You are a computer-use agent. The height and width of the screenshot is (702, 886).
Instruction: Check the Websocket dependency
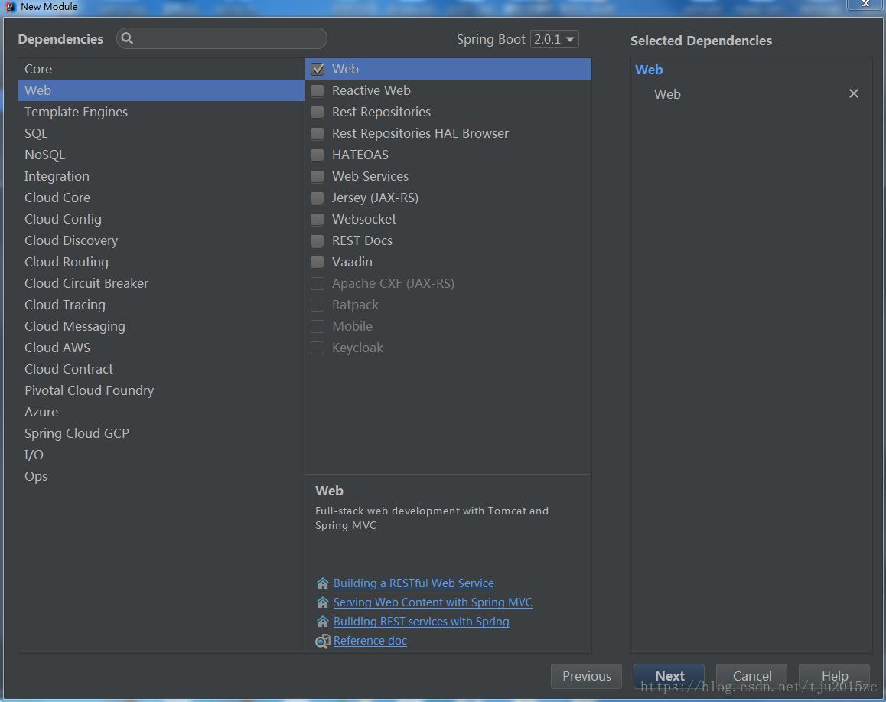[318, 219]
